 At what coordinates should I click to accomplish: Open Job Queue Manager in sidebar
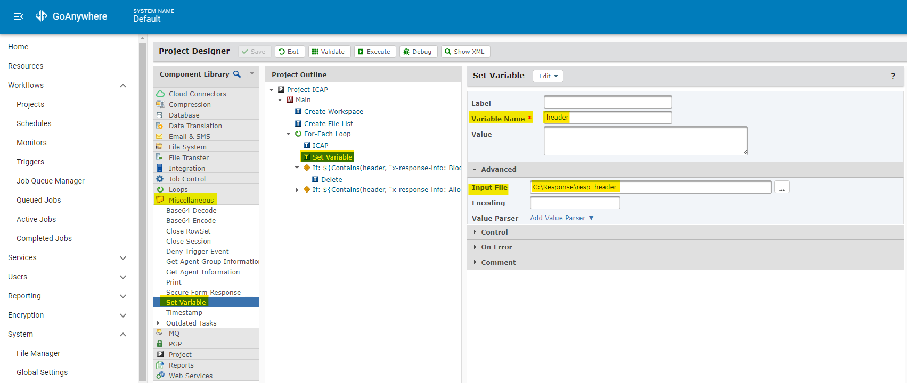[51, 181]
